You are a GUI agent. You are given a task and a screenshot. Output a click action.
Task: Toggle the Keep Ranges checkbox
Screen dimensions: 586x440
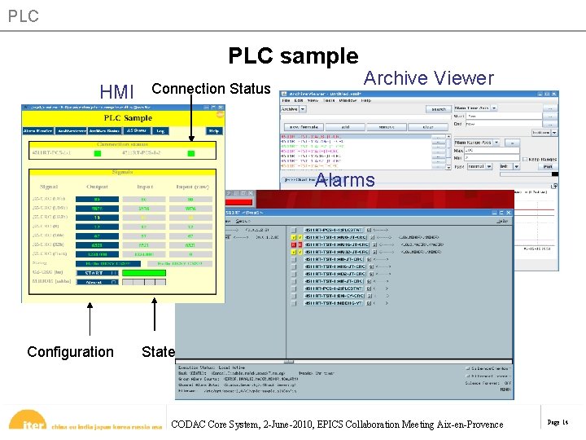(x=525, y=159)
